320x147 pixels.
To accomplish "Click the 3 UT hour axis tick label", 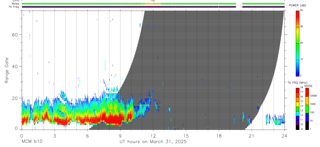I will click(54, 136).
